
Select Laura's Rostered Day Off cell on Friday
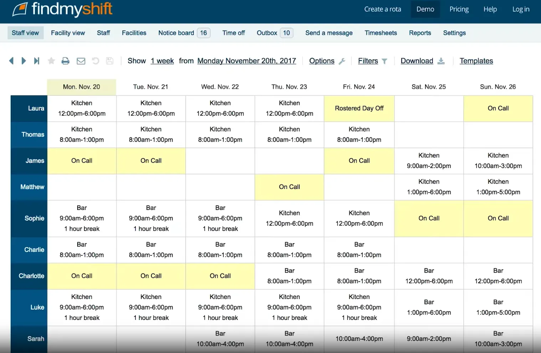[x=359, y=109]
